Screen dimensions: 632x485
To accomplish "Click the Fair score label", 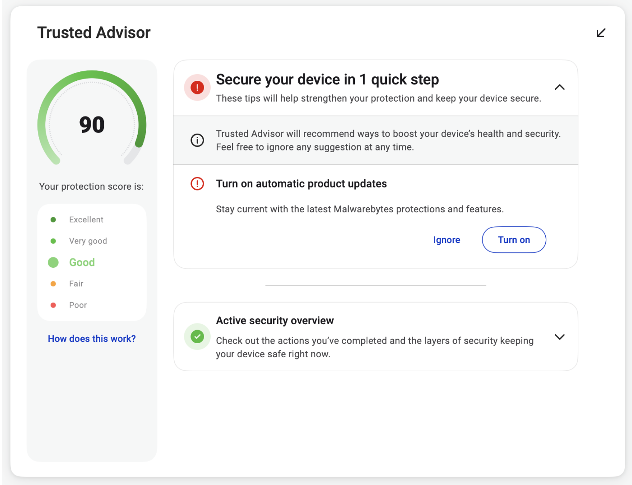I will [76, 284].
